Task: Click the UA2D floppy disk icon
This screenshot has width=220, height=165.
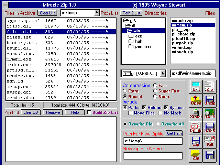Action: coord(210,128)
